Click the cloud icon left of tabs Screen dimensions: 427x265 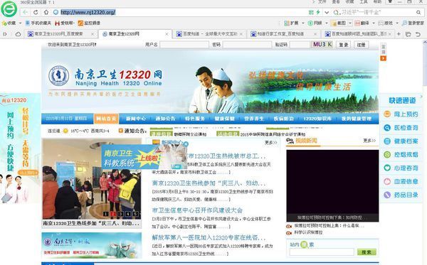[18, 34]
